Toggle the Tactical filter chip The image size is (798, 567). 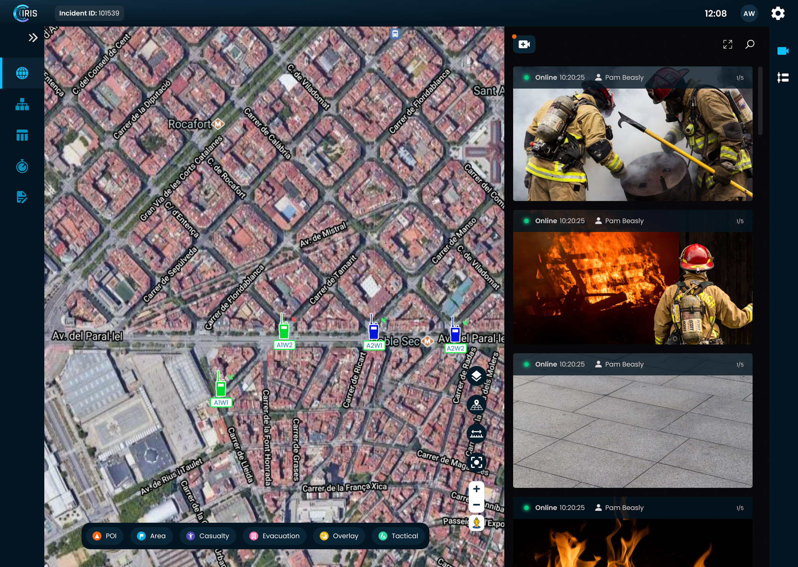click(398, 536)
